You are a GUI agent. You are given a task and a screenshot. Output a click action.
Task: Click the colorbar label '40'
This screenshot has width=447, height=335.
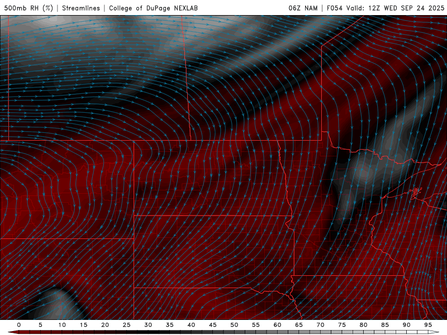191,325
